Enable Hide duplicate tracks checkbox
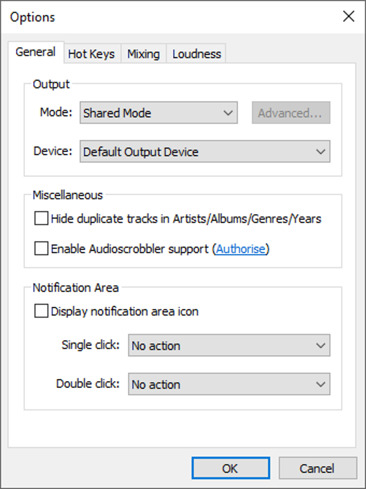The width and height of the screenshot is (366, 489). (41, 218)
